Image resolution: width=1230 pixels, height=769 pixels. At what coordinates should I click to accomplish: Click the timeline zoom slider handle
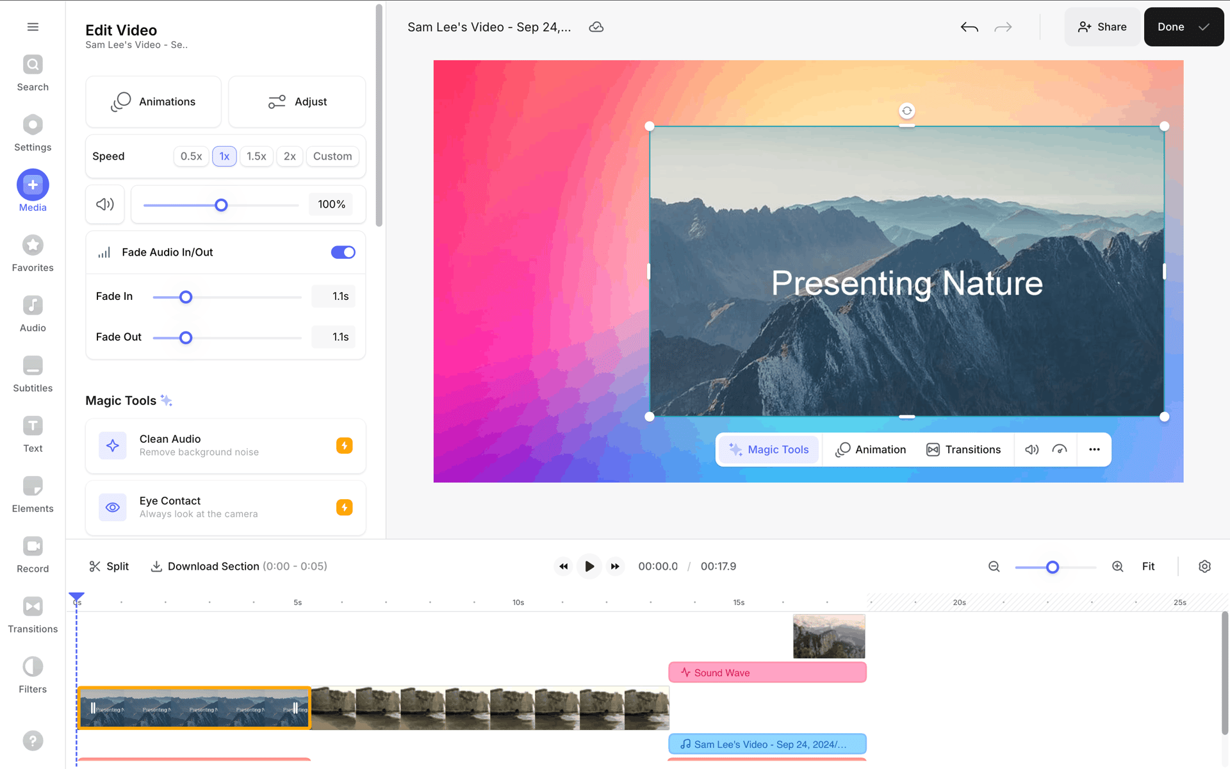point(1053,567)
